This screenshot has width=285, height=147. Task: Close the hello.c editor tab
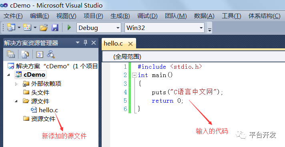(130, 44)
